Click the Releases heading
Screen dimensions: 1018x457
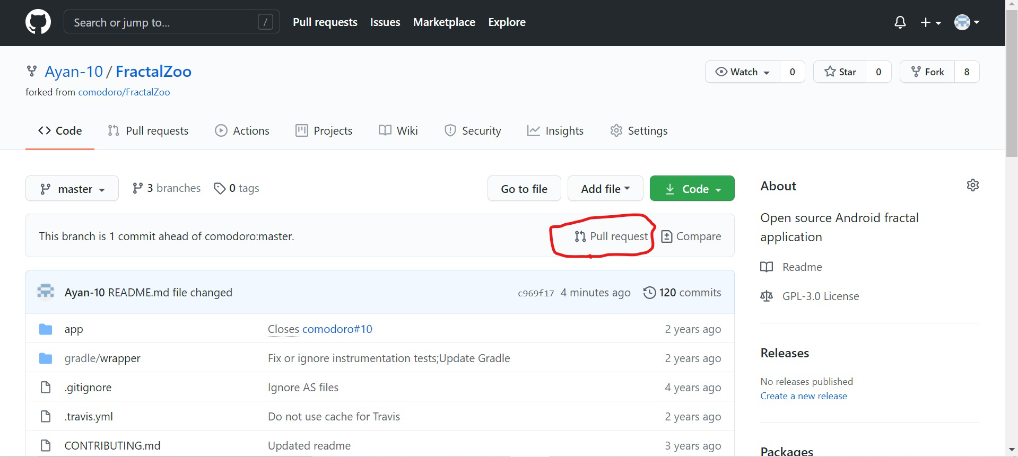pos(785,353)
